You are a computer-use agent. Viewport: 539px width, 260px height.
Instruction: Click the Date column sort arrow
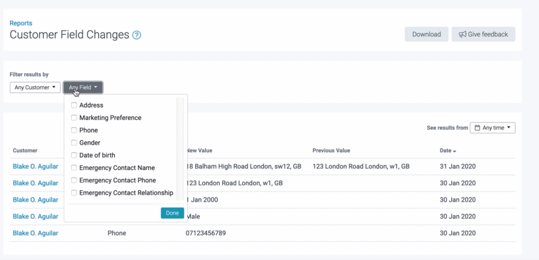[x=454, y=151]
